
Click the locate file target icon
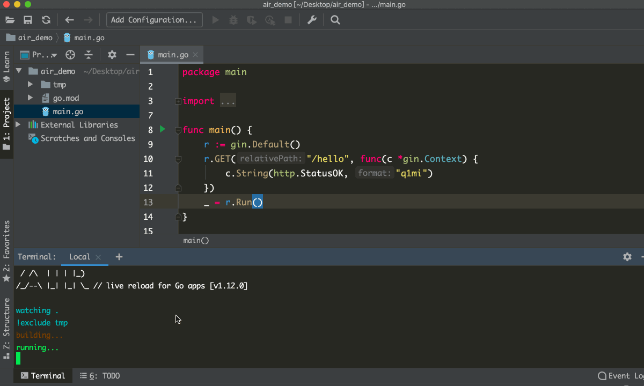tap(70, 55)
